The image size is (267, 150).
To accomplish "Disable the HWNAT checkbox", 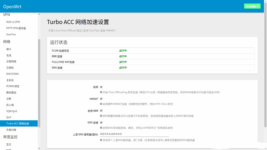I will pyautogui.click(x=101, y=99).
